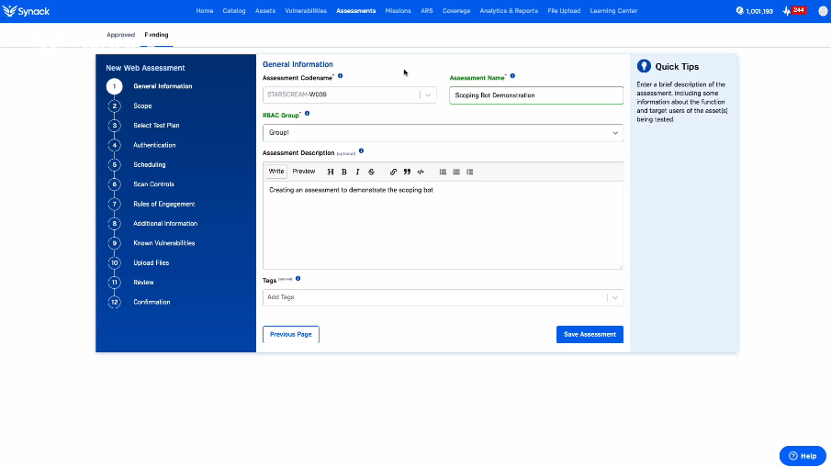This screenshot has width=831, height=467.
Task: Toggle italic formatting in description editor
Action: [358, 172]
